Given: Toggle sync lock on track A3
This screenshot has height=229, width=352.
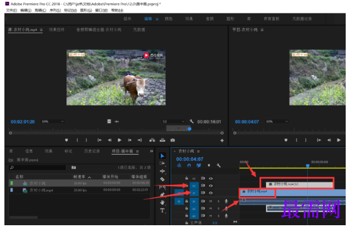Looking at the screenshot, I should coord(203,216).
